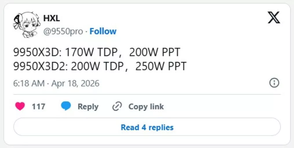The height and width of the screenshot is (148, 294).
Task: Click the 117 likes count
Action: click(x=39, y=107)
